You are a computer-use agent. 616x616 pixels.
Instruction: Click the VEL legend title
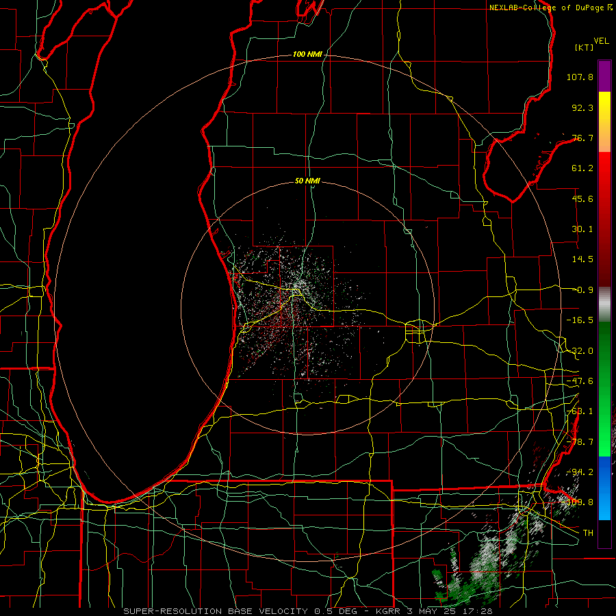[601, 41]
